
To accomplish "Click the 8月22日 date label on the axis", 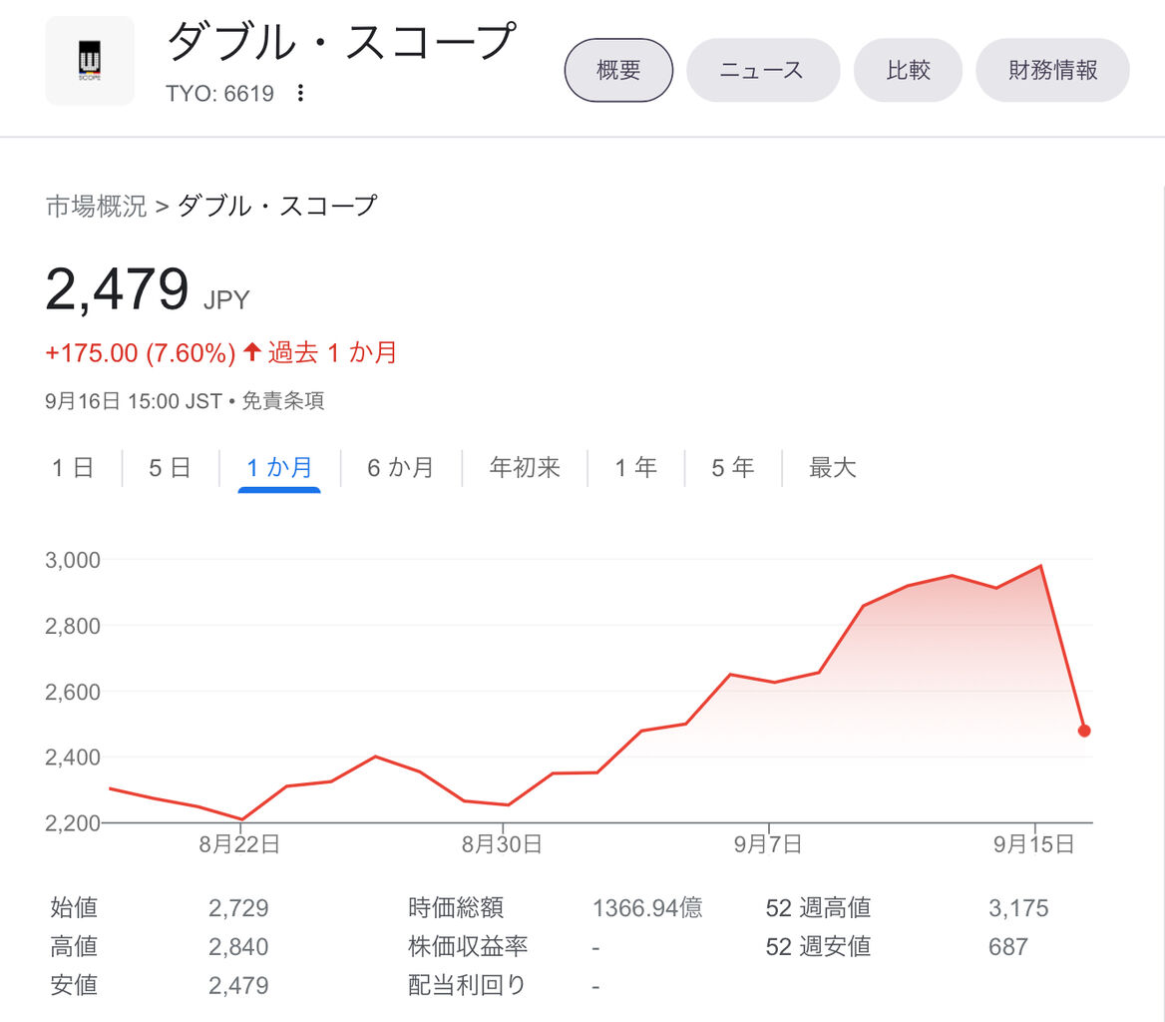I will (x=239, y=843).
